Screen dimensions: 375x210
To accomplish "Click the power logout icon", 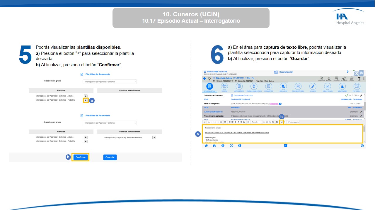I will pyautogui.click(x=362, y=146).
